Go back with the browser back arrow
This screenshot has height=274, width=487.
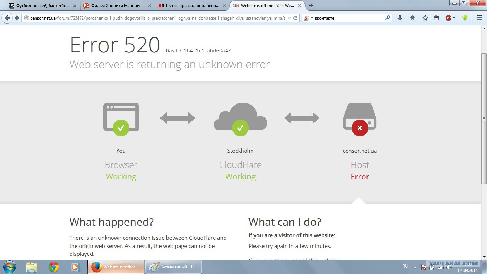pyautogui.click(x=7, y=18)
